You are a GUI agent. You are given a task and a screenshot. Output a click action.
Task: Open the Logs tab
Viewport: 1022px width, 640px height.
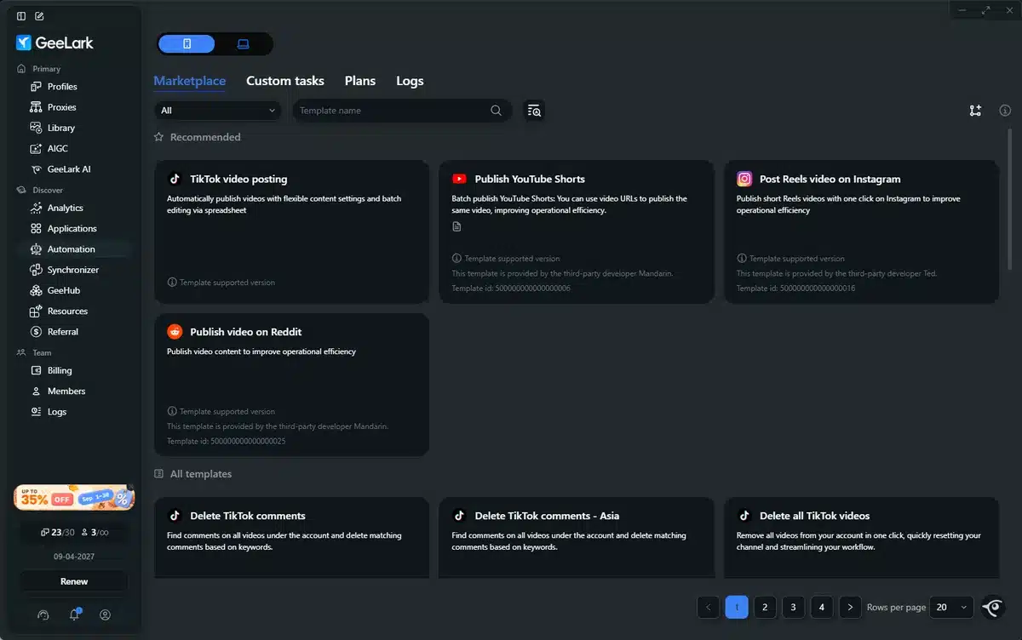coord(410,81)
